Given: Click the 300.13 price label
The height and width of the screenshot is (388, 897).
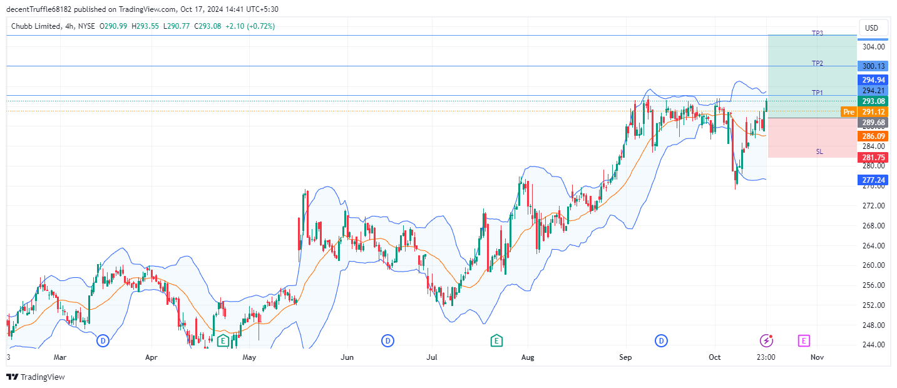Looking at the screenshot, I should [873, 66].
